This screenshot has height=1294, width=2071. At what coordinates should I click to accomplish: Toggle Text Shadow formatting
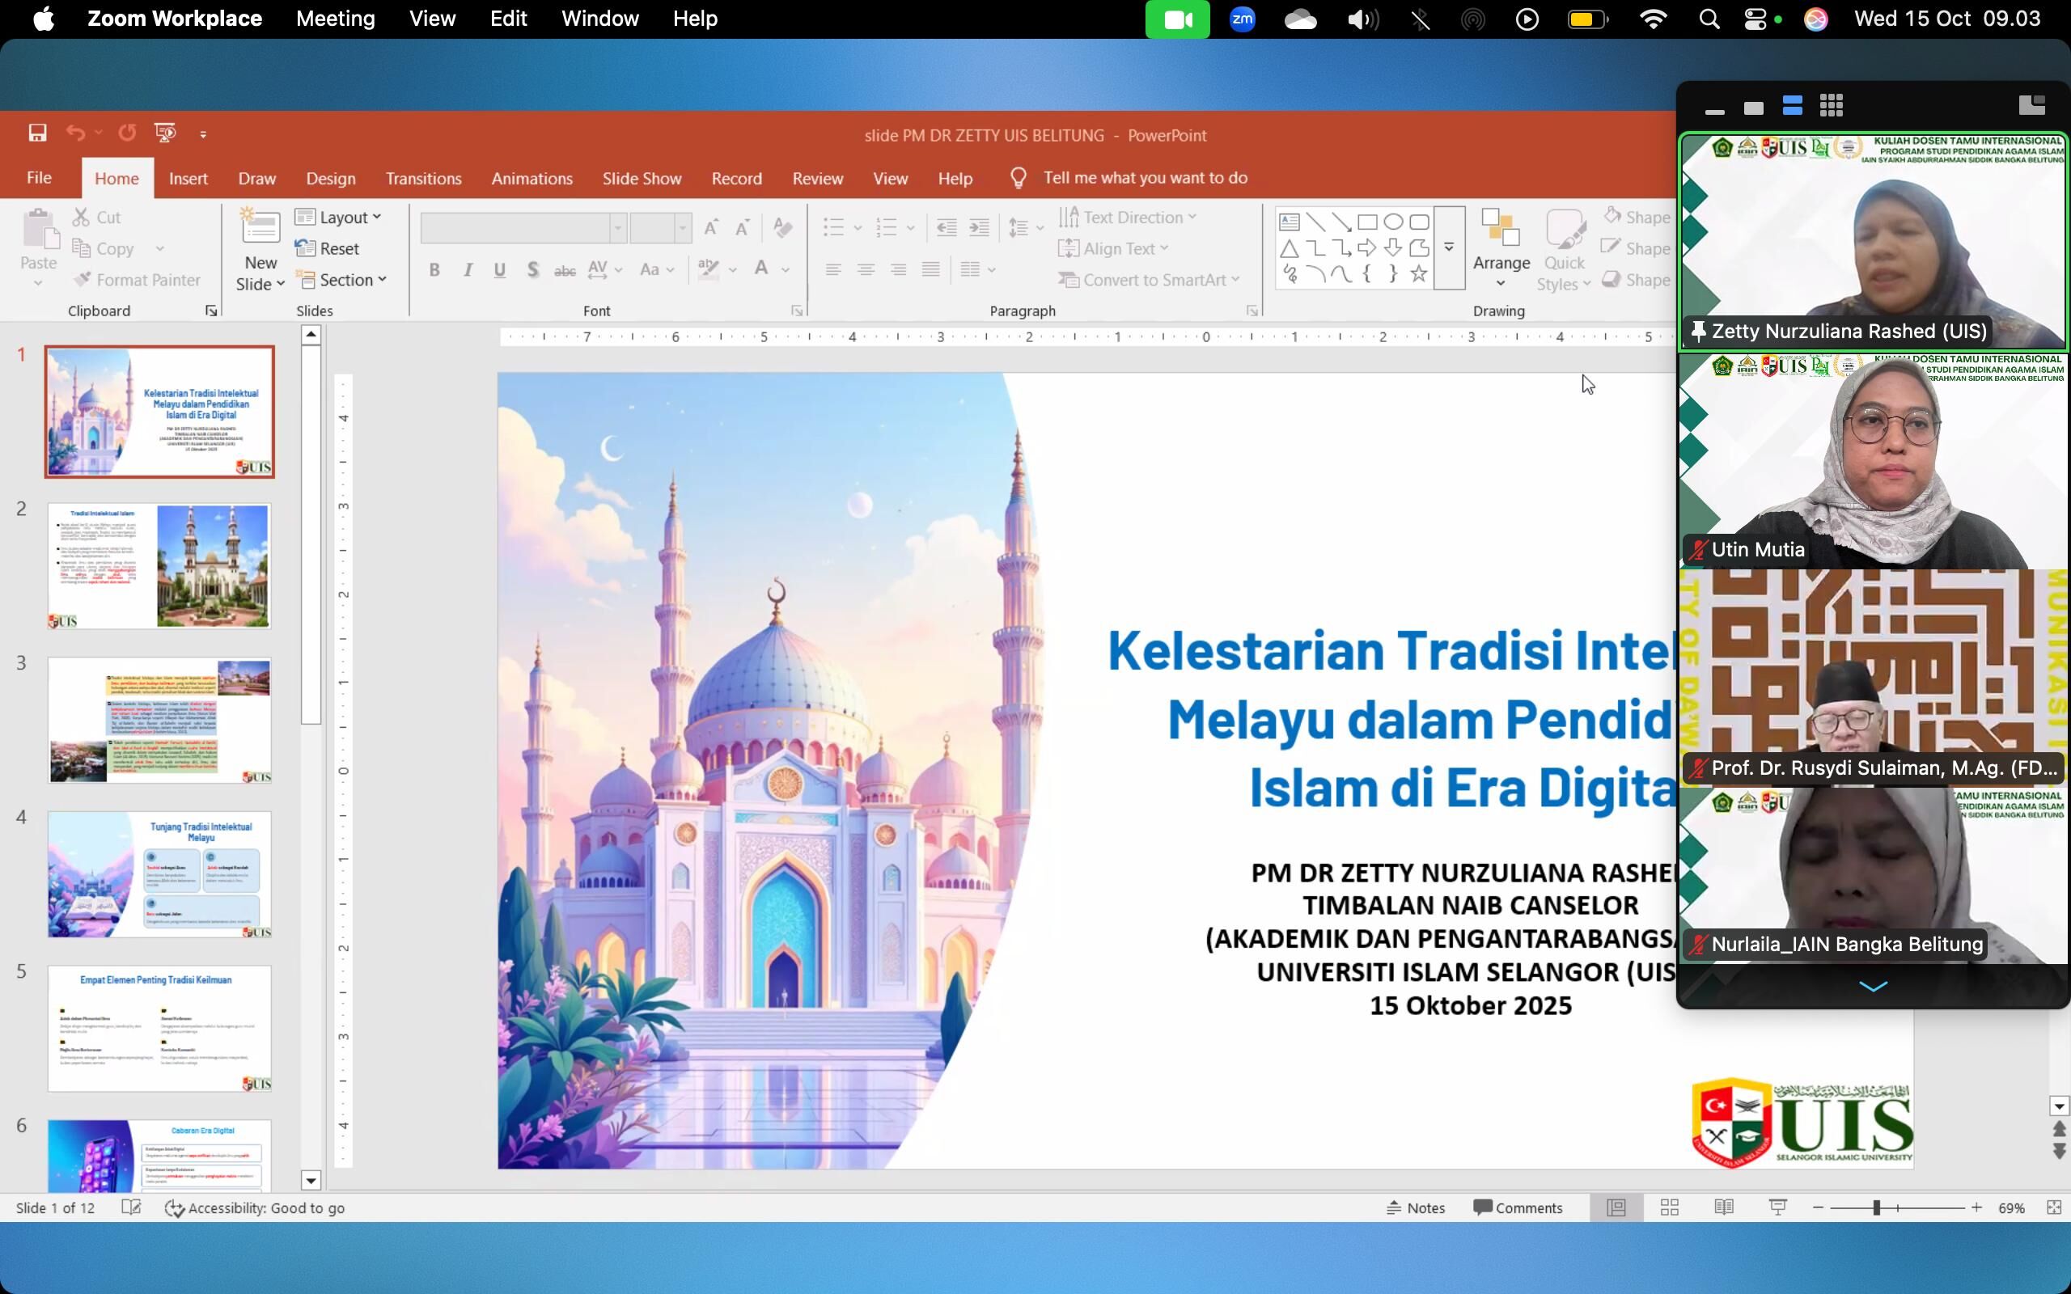[532, 270]
